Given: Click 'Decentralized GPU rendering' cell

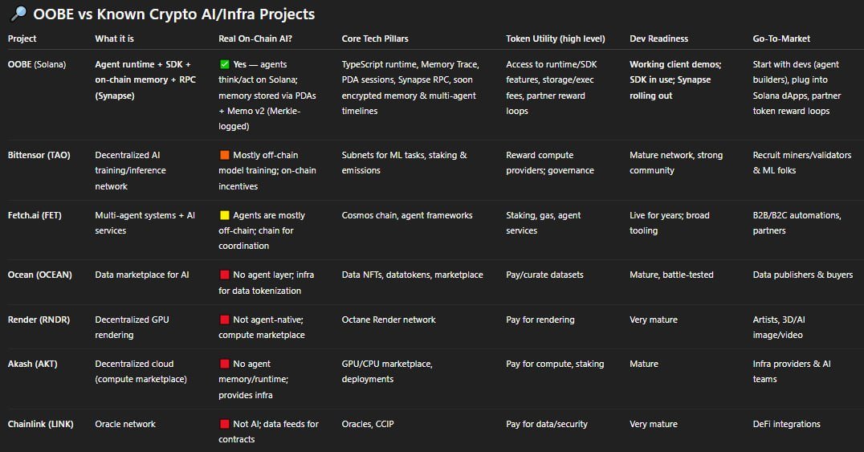Looking at the screenshot, I should (x=132, y=328).
